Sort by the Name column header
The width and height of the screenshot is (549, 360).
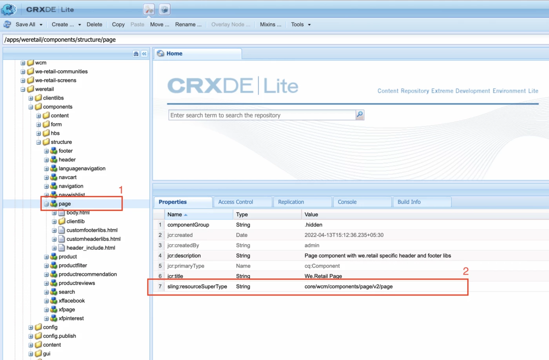pos(198,214)
